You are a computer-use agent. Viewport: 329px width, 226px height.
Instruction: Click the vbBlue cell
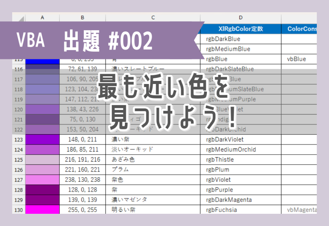pyautogui.click(x=299, y=59)
